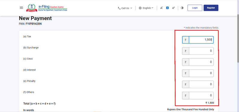Focus the Surcharge amount input field
The image size is (239, 112).
click(x=201, y=51)
